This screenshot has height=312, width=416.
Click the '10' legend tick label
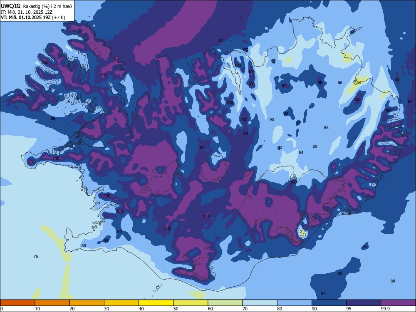pos(37,309)
